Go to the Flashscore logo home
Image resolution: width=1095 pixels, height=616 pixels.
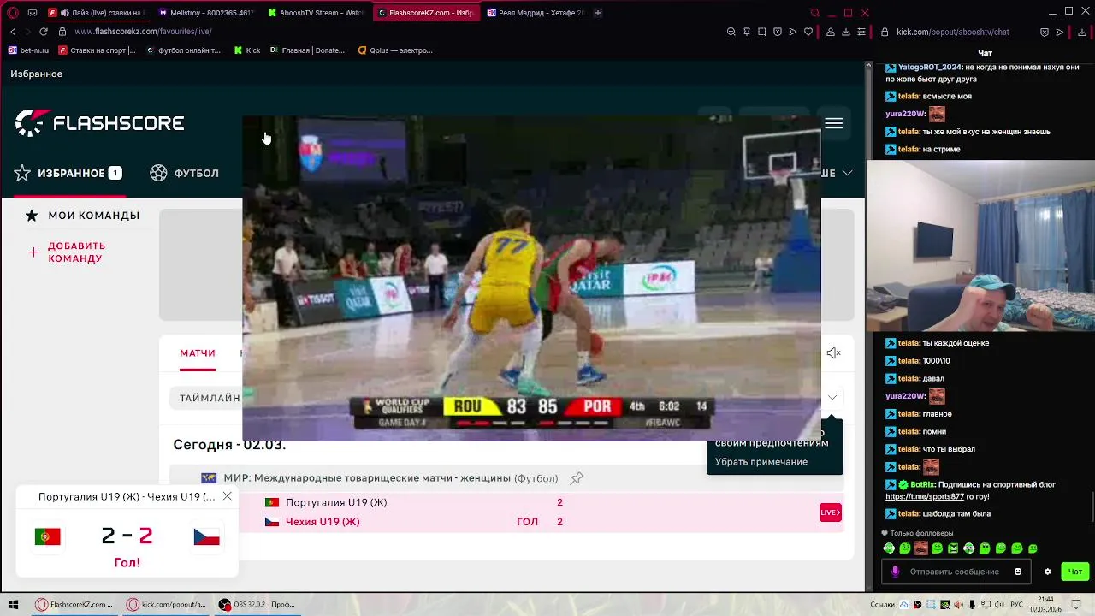[99, 123]
